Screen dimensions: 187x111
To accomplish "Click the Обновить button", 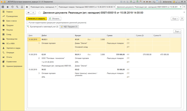I will point(54,19).
